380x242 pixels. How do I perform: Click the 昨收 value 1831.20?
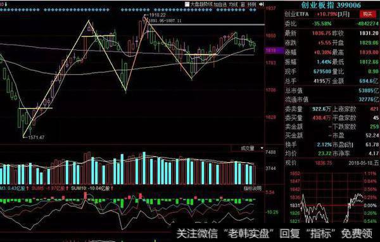click(369, 33)
